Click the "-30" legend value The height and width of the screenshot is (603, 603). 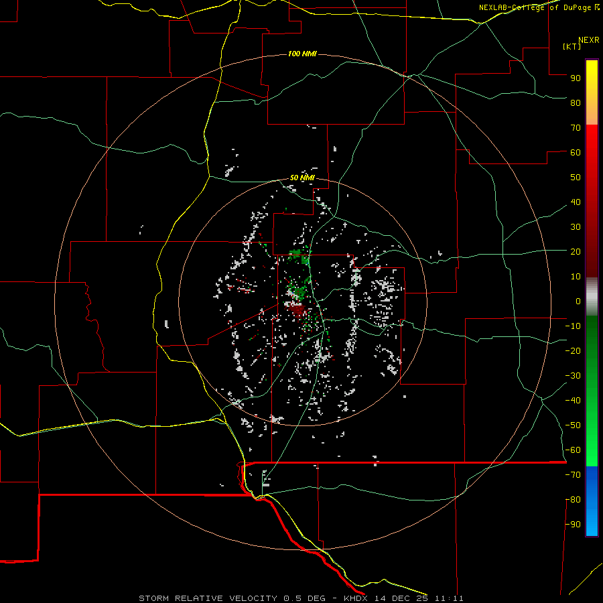(573, 376)
